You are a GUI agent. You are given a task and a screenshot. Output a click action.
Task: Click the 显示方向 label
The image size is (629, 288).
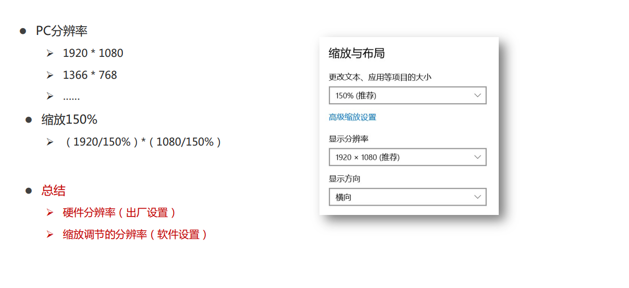click(x=344, y=179)
